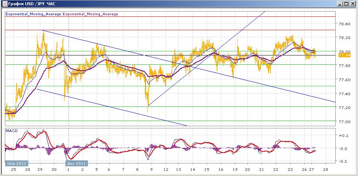Click the MACD indicator label

[11, 131]
